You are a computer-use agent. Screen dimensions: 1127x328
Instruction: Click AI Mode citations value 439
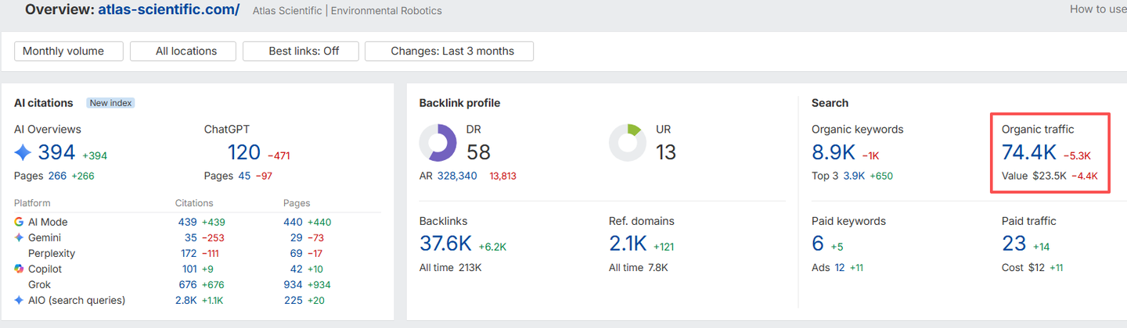tap(187, 222)
